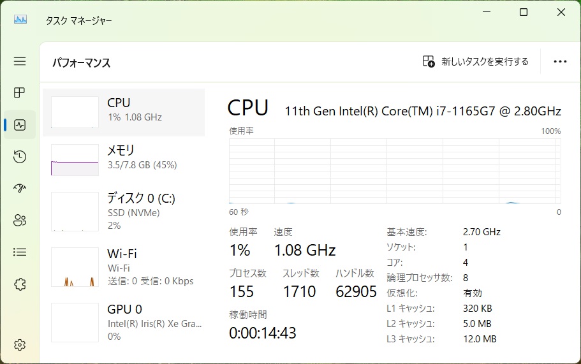Viewport: 581px width, 364px height.
Task: Maximize the Task Manager window
Action: pos(524,12)
